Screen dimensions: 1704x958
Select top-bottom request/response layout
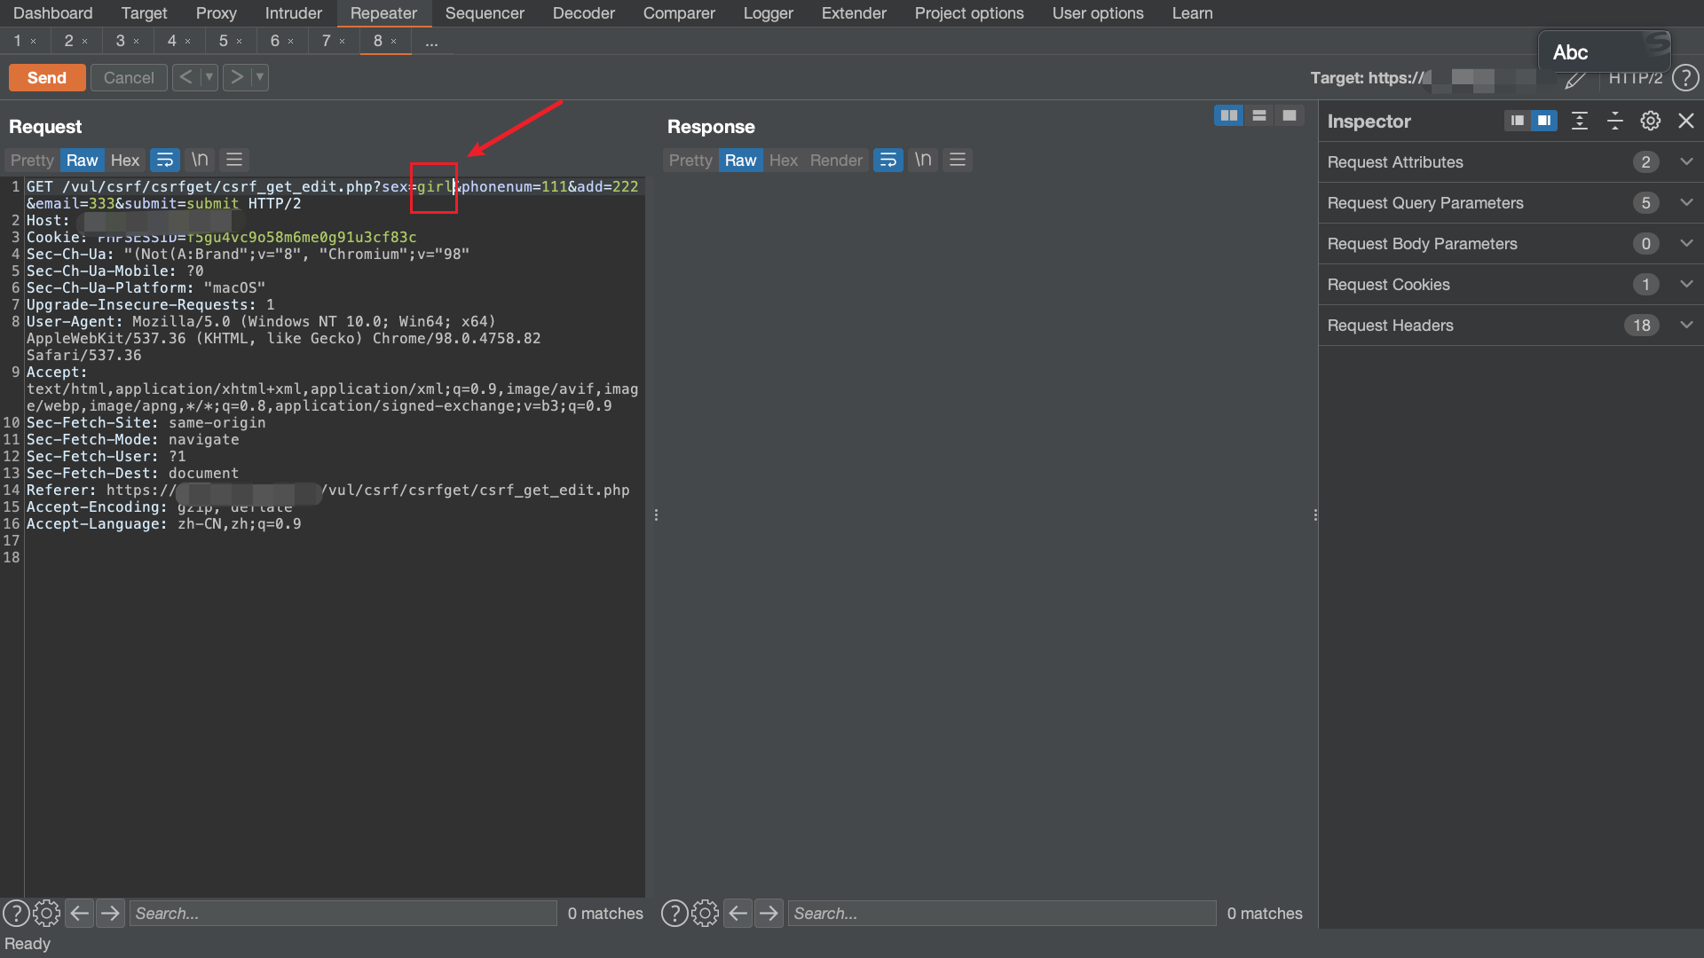(1259, 116)
